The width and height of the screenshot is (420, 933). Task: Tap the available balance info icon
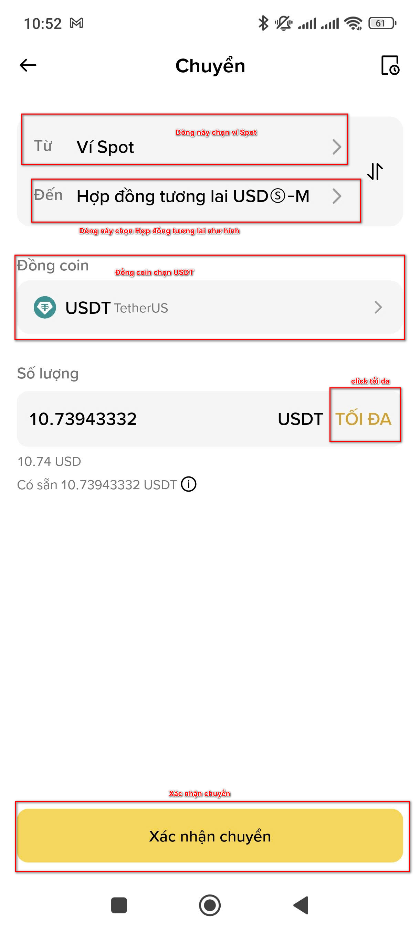189,484
